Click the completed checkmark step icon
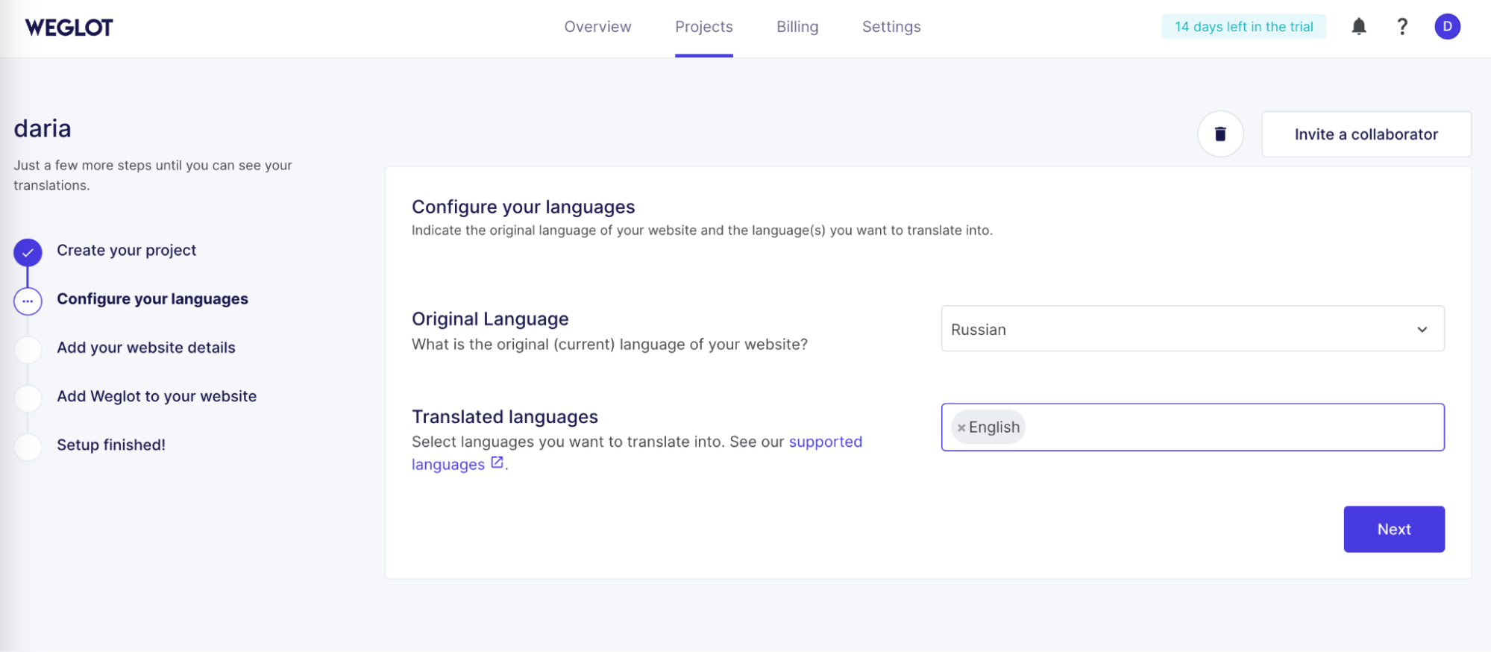The height and width of the screenshot is (652, 1491). click(x=28, y=253)
